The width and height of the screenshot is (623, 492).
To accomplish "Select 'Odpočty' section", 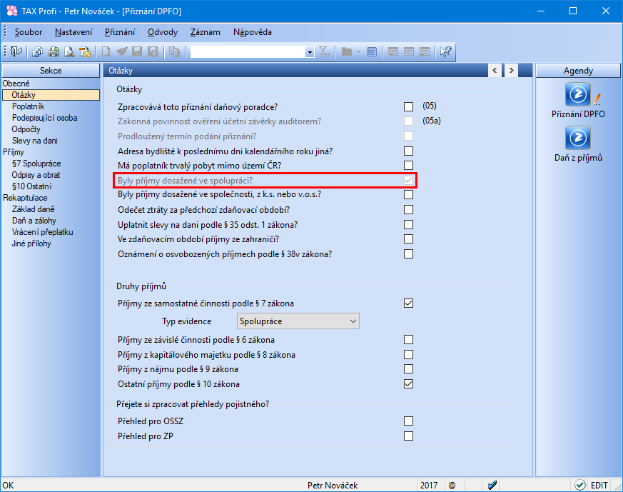I will coord(26,129).
